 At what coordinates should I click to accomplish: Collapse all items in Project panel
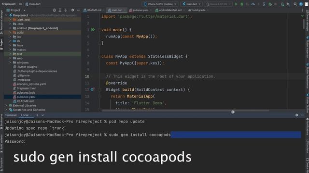pyautogui.click(x=66, y=10)
